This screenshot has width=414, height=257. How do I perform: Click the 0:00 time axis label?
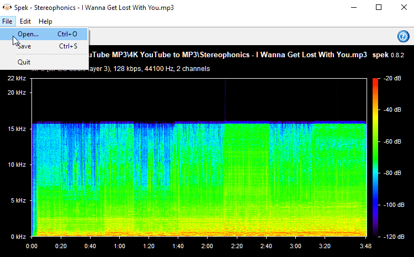click(x=32, y=246)
